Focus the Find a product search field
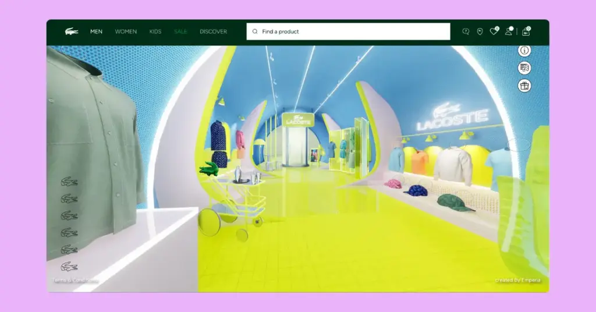This screenshot has height=312, width=596. [348, 31]
